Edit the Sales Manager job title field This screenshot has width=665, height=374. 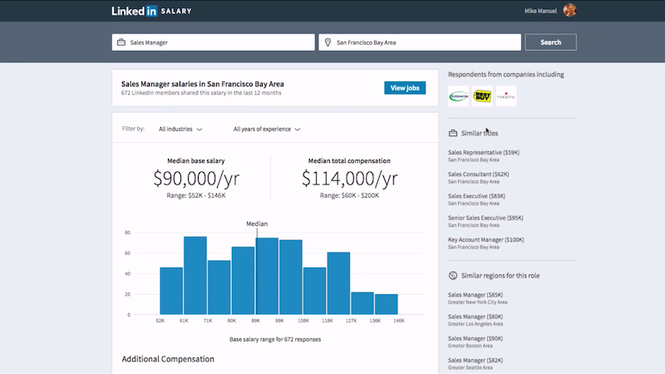pyautogui.click(x=214, y=42)
